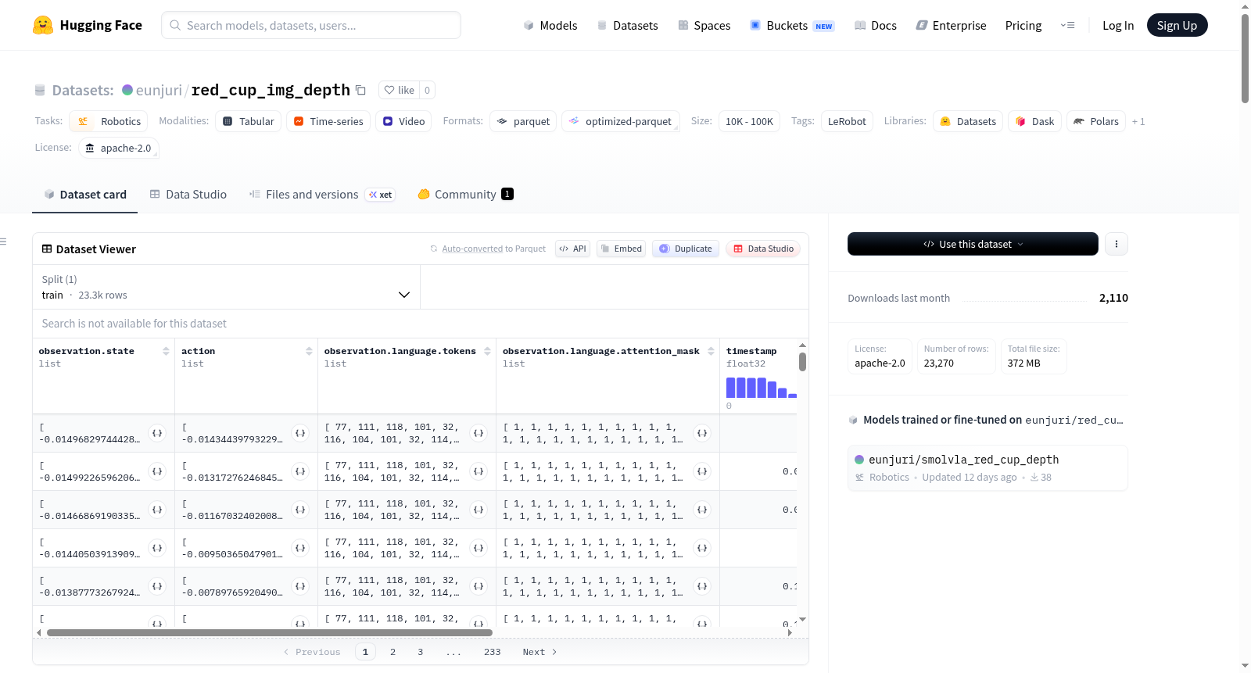This screenshot has height=673, width=1251.
Task: Select the Dask library tag
Action: 1034,121
